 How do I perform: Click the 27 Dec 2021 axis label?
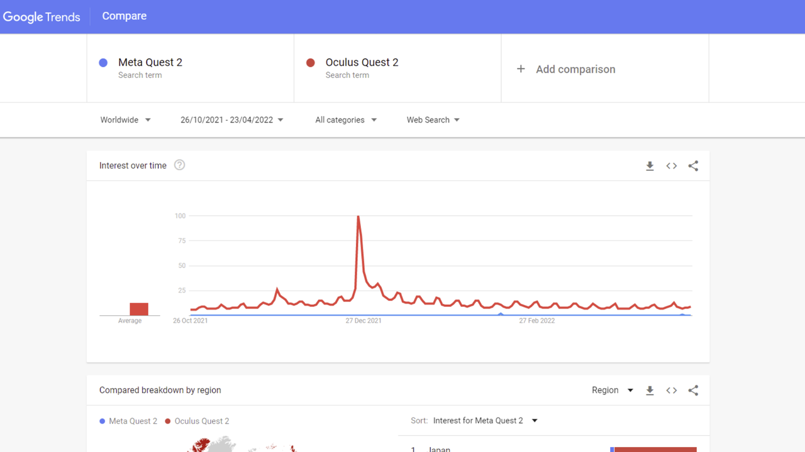tap(364, 321)
